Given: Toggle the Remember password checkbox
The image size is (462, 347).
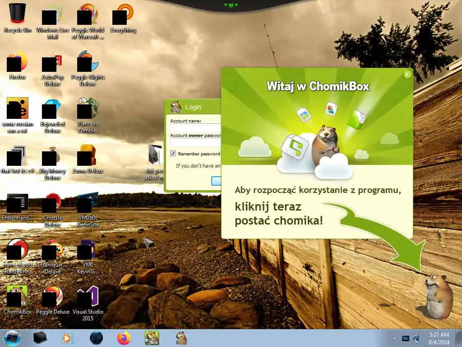Looking at the screenshot, I should [173, 154].
